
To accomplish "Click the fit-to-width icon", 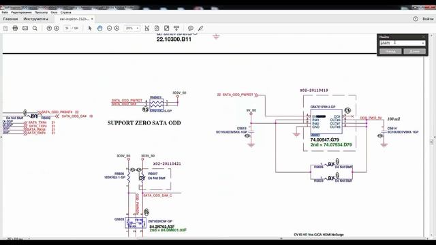I will (147, 29).
